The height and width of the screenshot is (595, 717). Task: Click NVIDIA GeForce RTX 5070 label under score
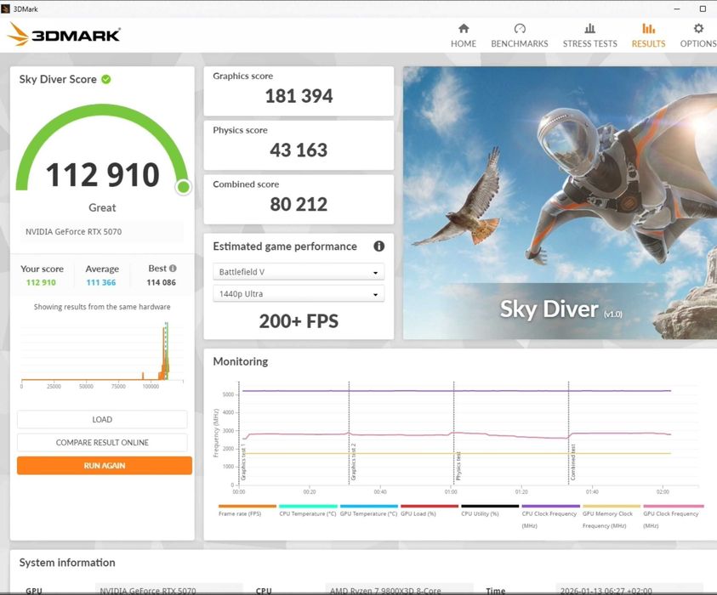click(74, 232)
